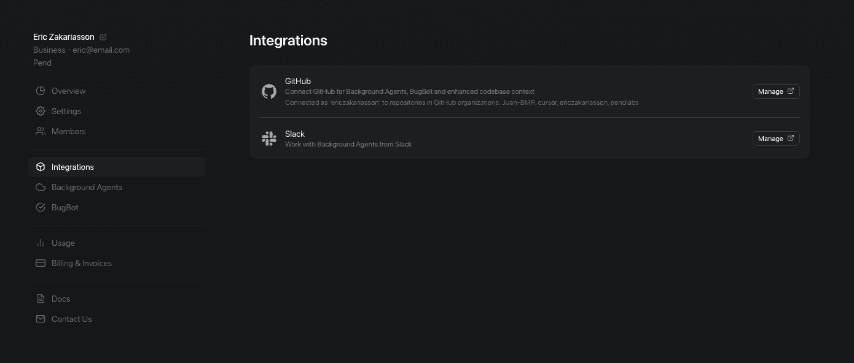The height and width of the screenshot is (363, 854).
Task: Open the Overview section
Action: tap(68, 91)
